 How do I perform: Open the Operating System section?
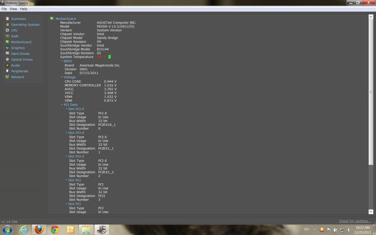(x=25, y=25)
